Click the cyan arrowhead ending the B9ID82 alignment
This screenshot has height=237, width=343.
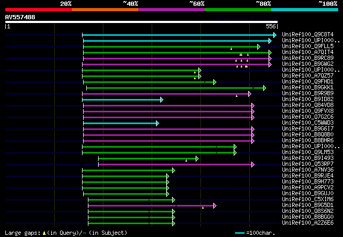pos(162,100)
